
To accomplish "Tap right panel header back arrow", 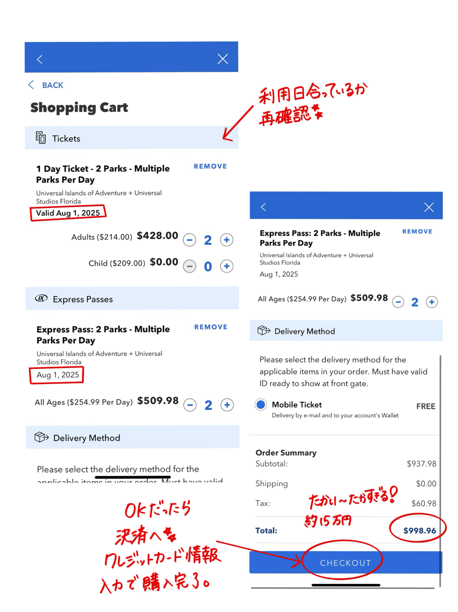I will point(263,207).
